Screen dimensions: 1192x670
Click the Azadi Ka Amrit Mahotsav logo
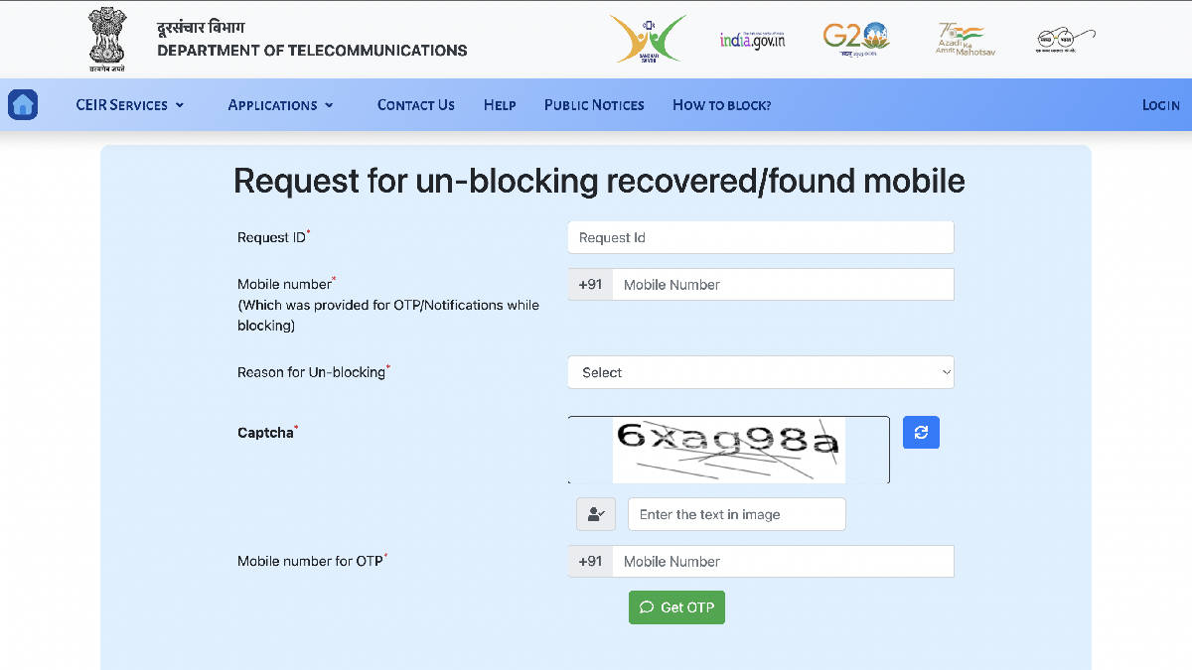[x=965, y=40]
